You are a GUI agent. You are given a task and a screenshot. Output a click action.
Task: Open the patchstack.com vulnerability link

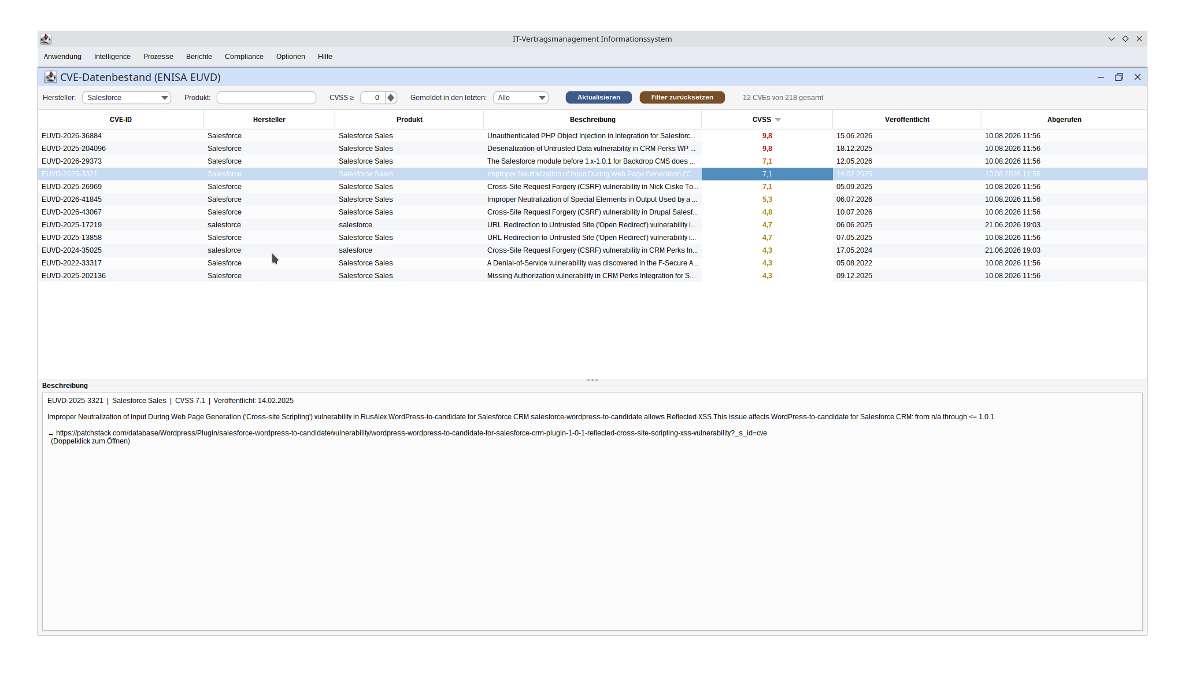(412, 433)
